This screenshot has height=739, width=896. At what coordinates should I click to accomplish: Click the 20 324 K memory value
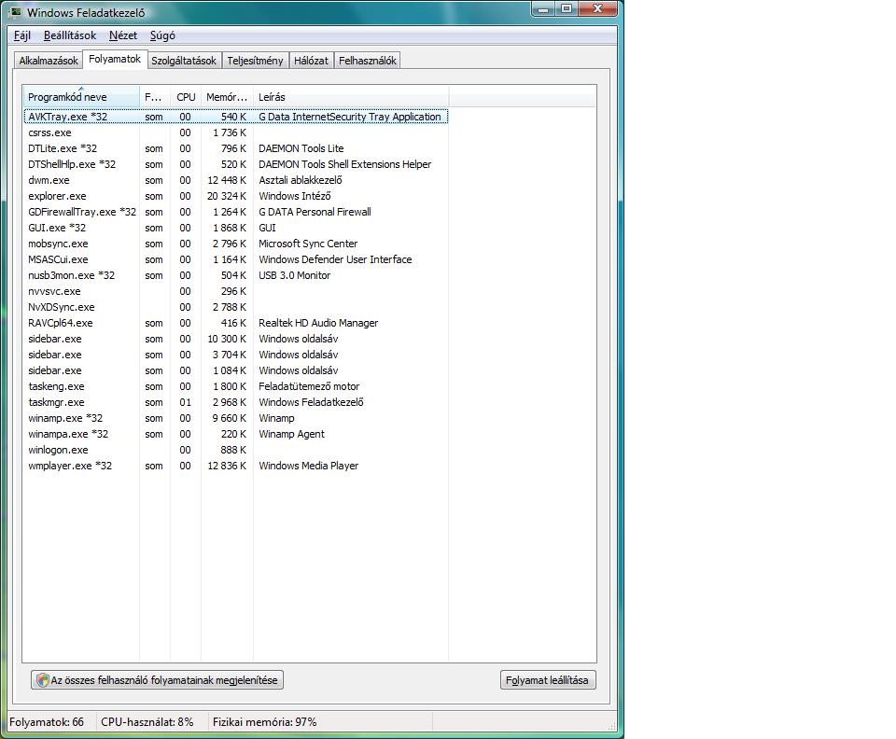(x=226, y=196)
